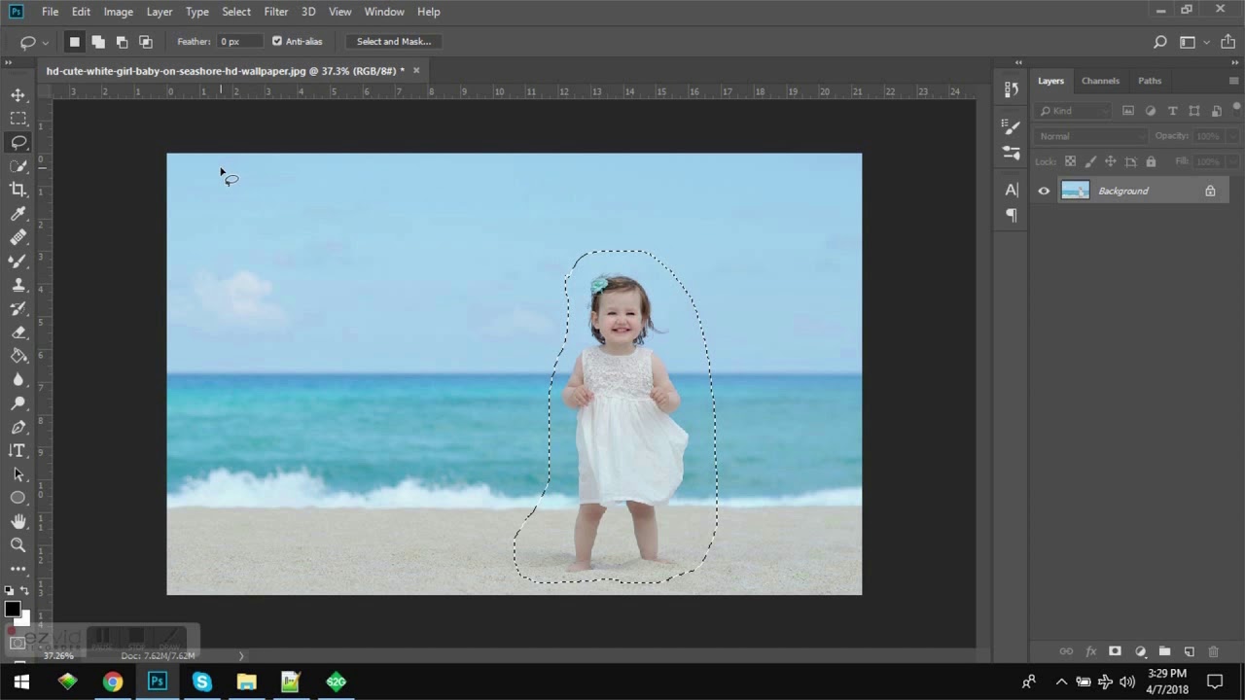
Task: Open the History panel icon
Action: click(1012, 89)
